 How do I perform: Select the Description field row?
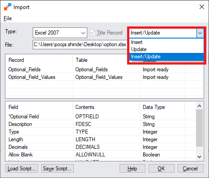click(x=101, y=124)
